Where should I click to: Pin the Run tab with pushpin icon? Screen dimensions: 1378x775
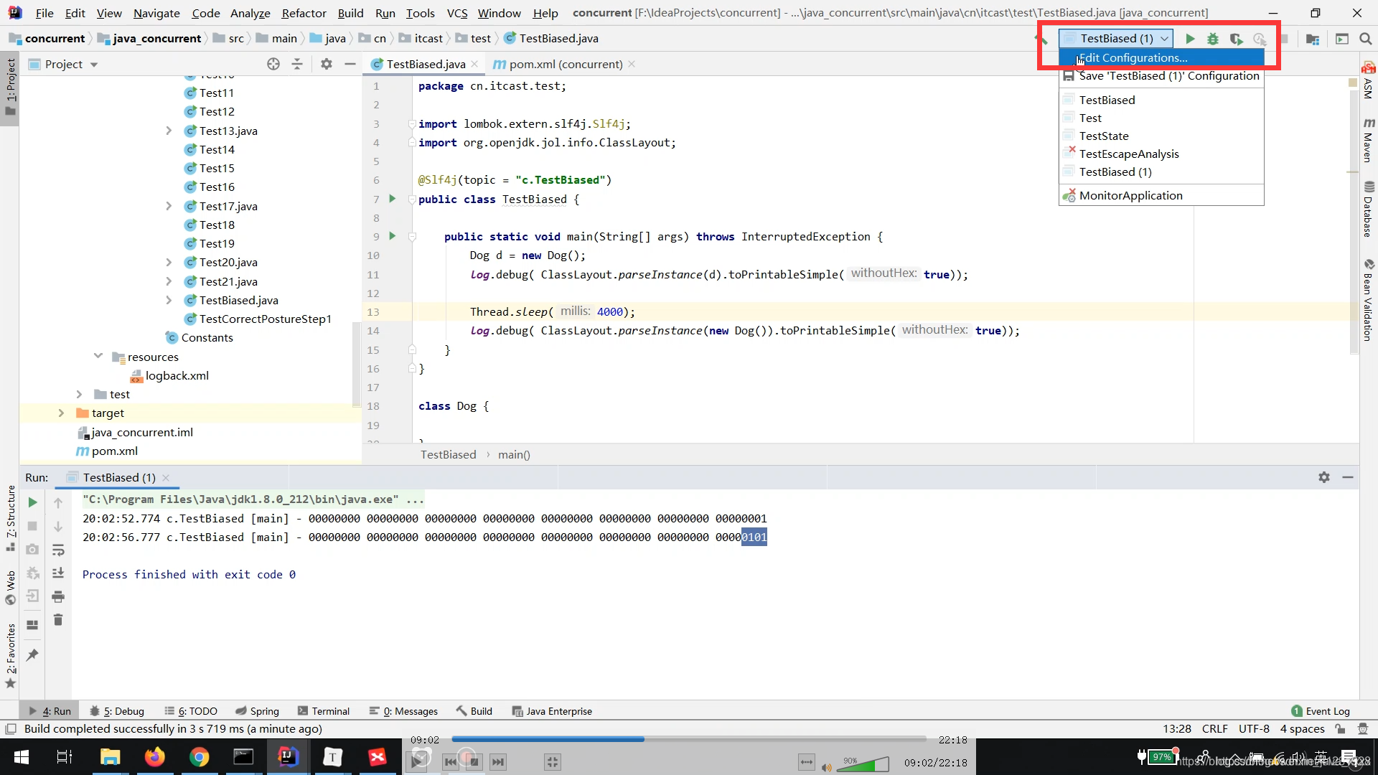point(32,655)
